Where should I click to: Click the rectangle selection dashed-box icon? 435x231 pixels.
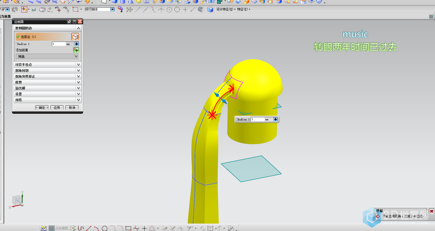75,10
